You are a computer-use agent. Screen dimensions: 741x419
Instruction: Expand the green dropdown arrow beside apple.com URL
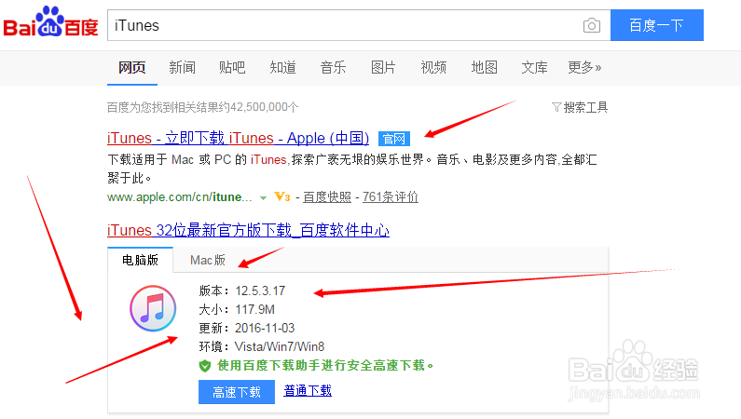[263, 198]
